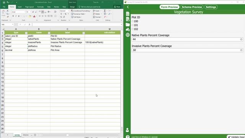Screen dimensions: 245x138
Task: Click the Share button in Excel
Action: (x=117, y=7)
